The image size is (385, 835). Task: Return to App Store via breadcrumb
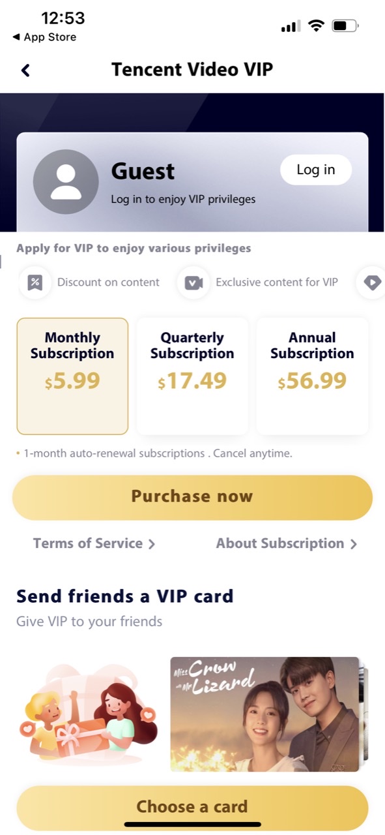pos(44,37)
